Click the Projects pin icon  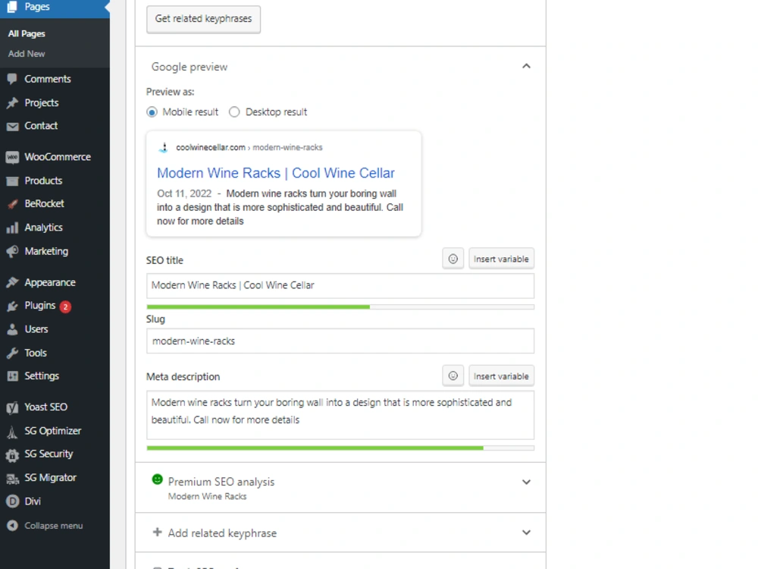[12, 102]
